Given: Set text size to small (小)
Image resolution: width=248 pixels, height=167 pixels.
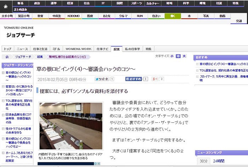Looking at the screenshot, I should coord(172,56).
